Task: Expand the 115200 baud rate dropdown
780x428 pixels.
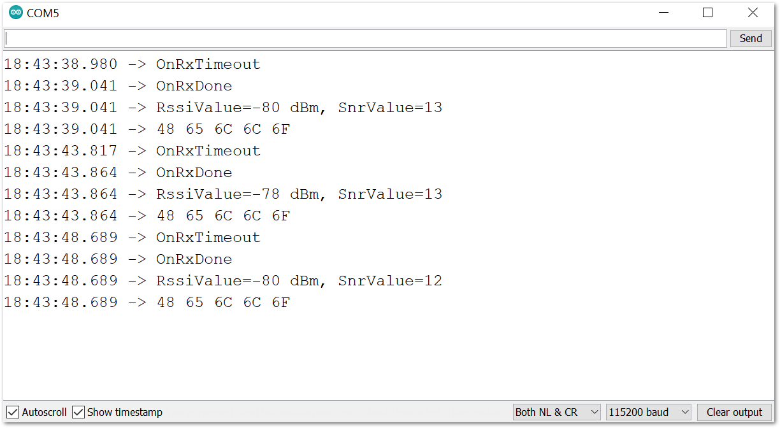Action: pos(648,412)
